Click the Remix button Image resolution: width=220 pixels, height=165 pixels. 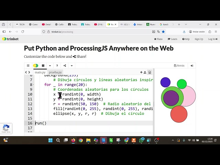tap(179, 66)
